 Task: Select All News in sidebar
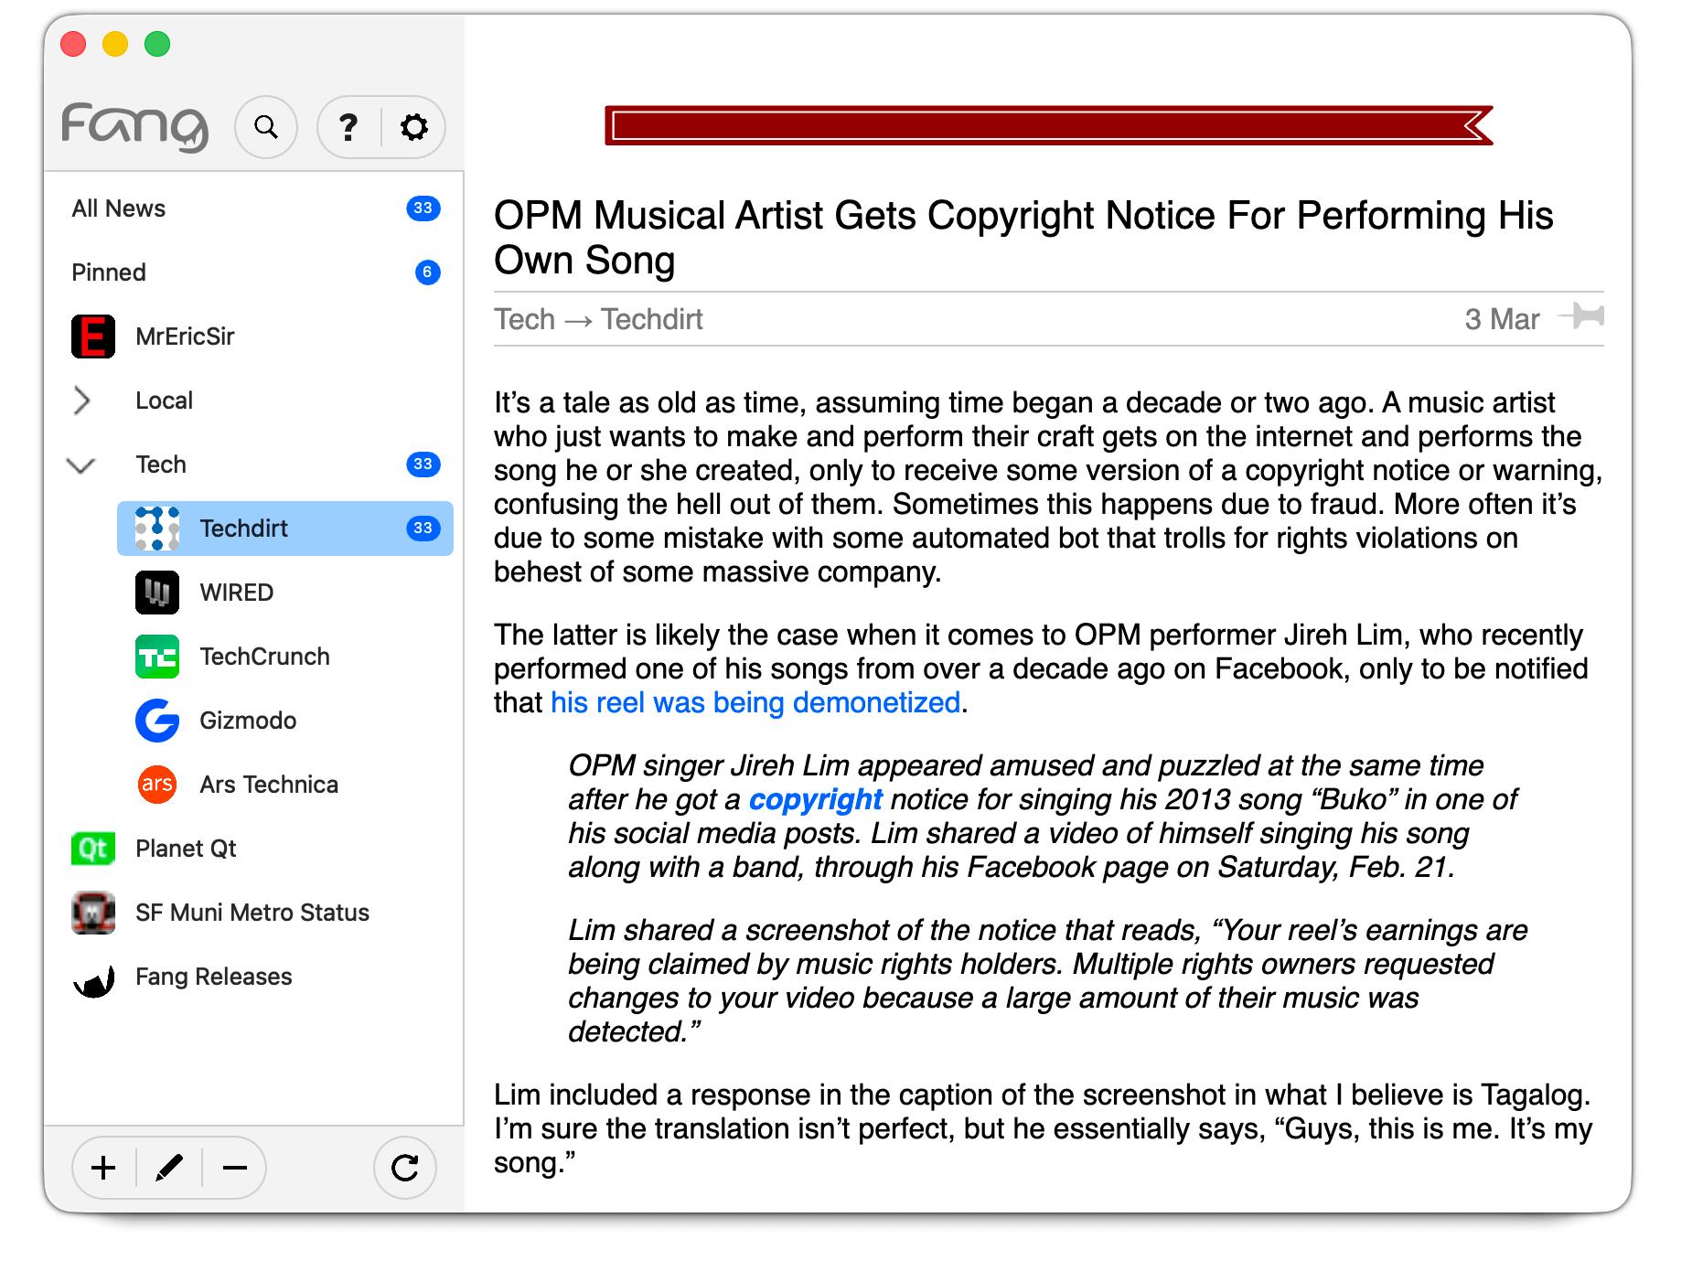click(x=119, y=208)
